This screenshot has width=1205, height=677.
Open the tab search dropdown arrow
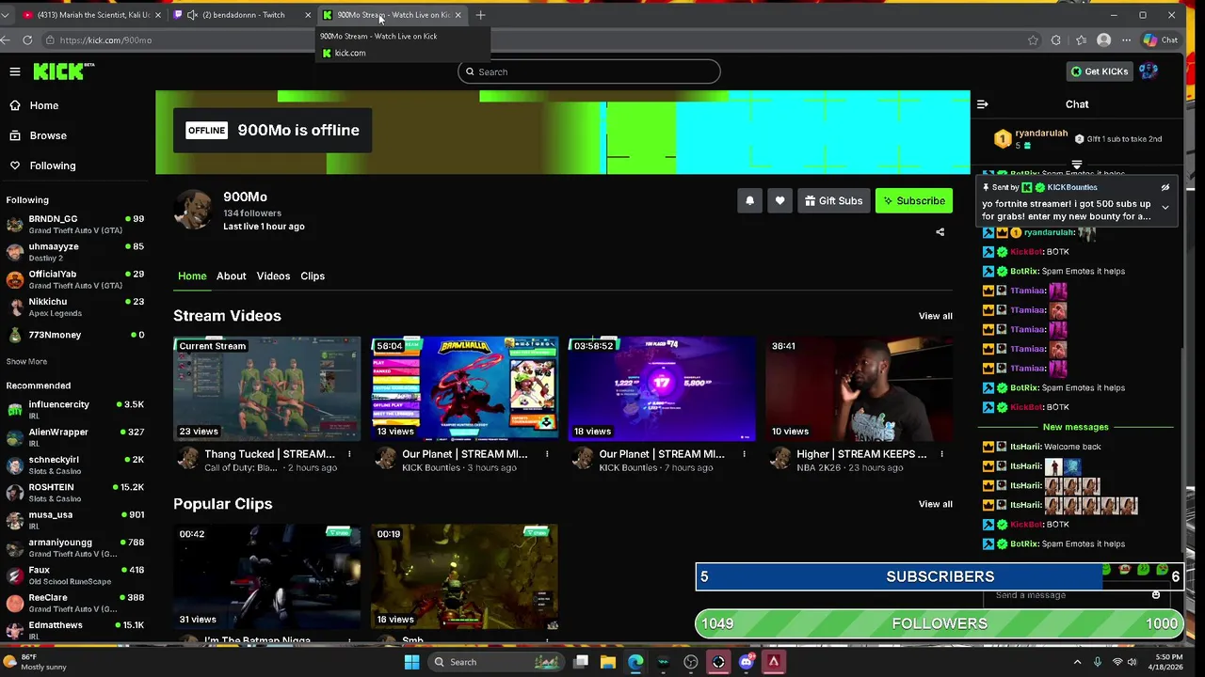[5, 15]
